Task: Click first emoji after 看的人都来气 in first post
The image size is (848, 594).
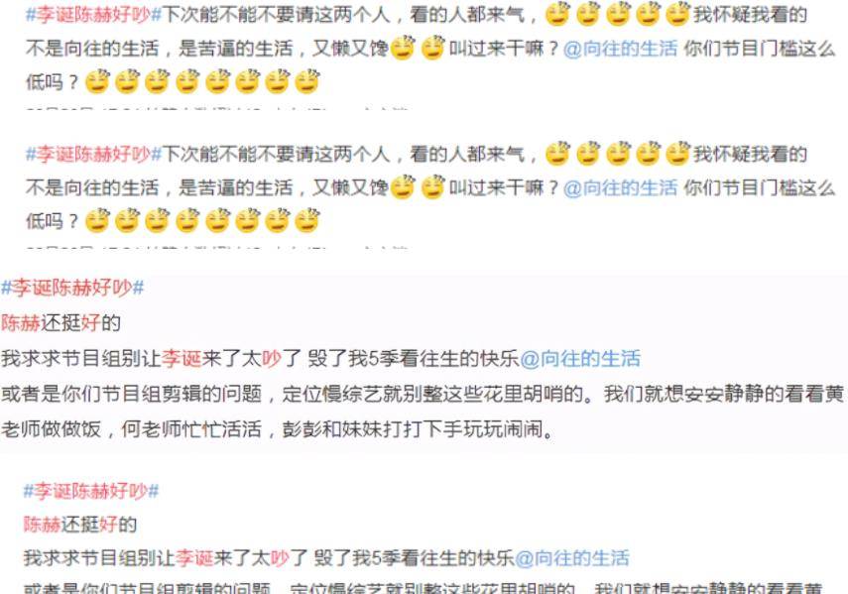Action: pos(557,15)
